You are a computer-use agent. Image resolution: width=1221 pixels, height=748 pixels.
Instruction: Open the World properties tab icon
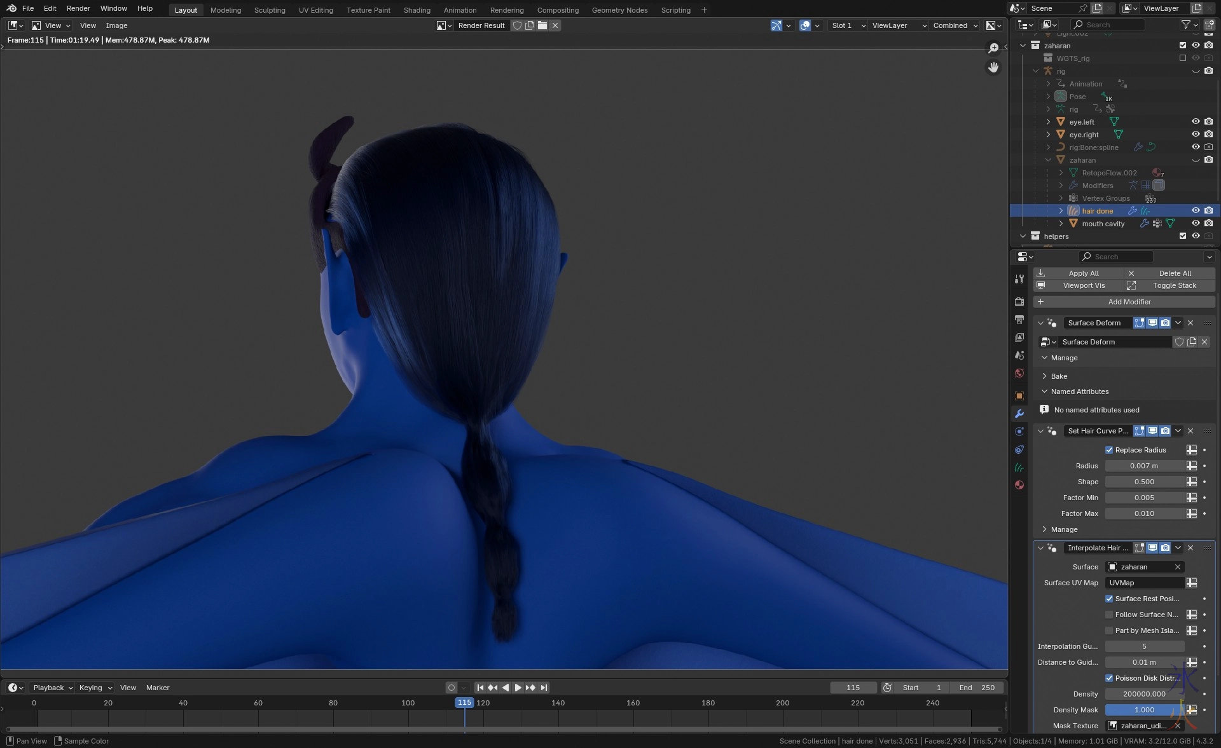1019,373
